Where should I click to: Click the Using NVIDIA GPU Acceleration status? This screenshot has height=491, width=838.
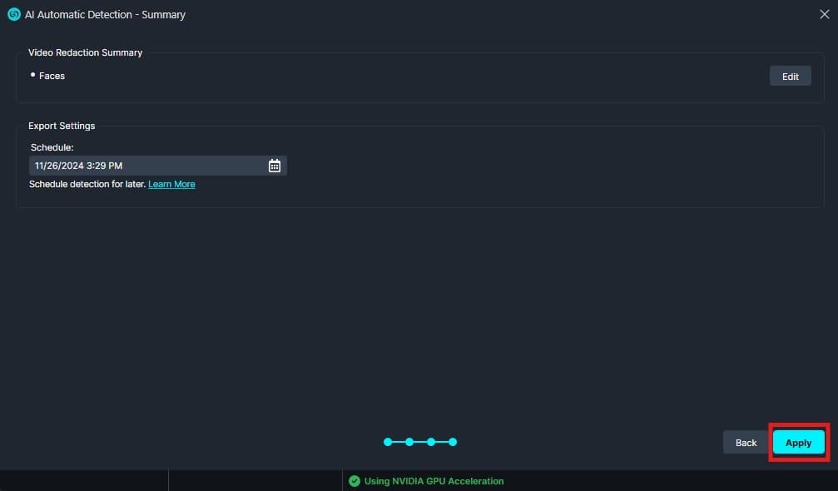point(434,481)
